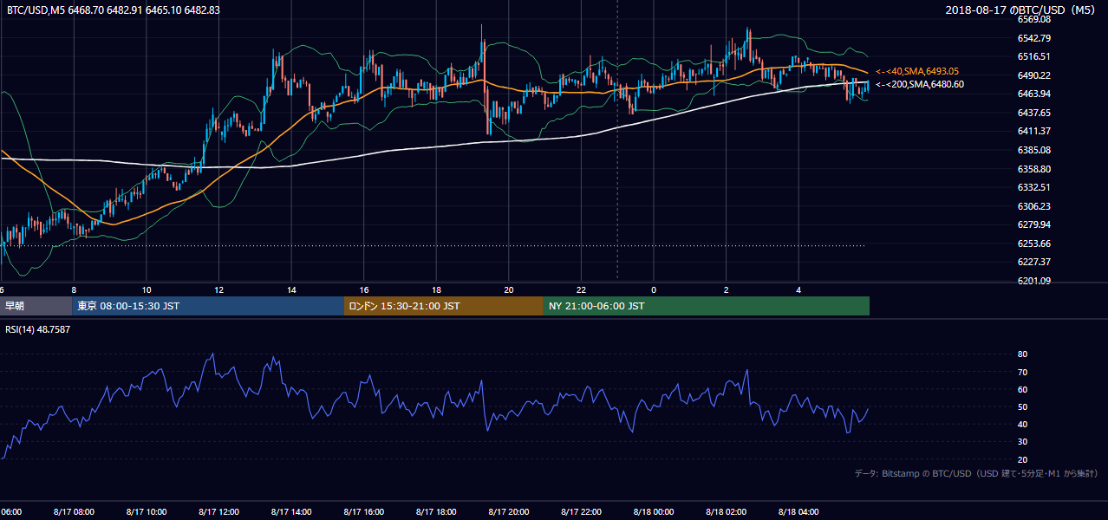Click the 8/17 08:00 date label
This screenshot has height=520, width=1108.
coord(73,512)
